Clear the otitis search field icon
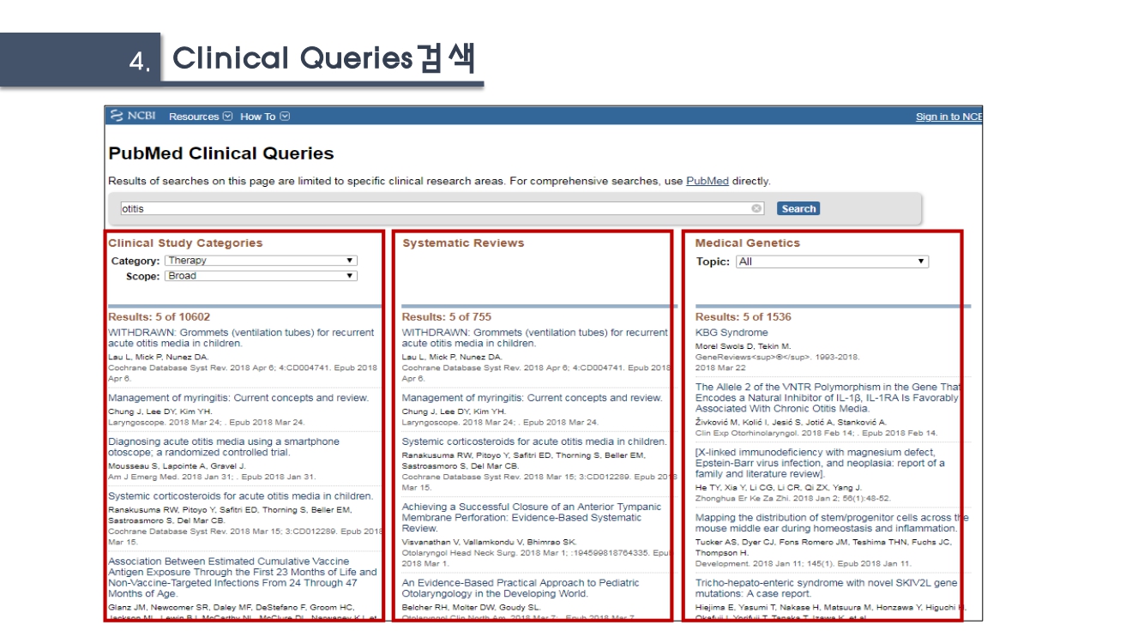The image size is (1144, 643). coord(756,208)
